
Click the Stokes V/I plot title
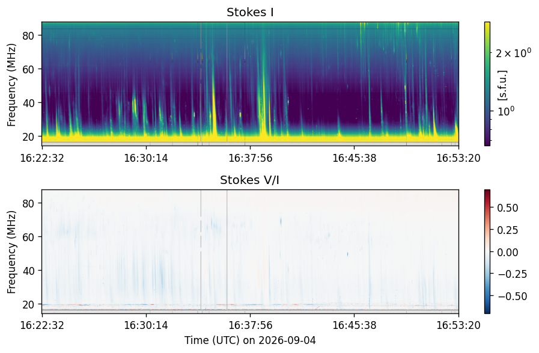tap(249, 180)
